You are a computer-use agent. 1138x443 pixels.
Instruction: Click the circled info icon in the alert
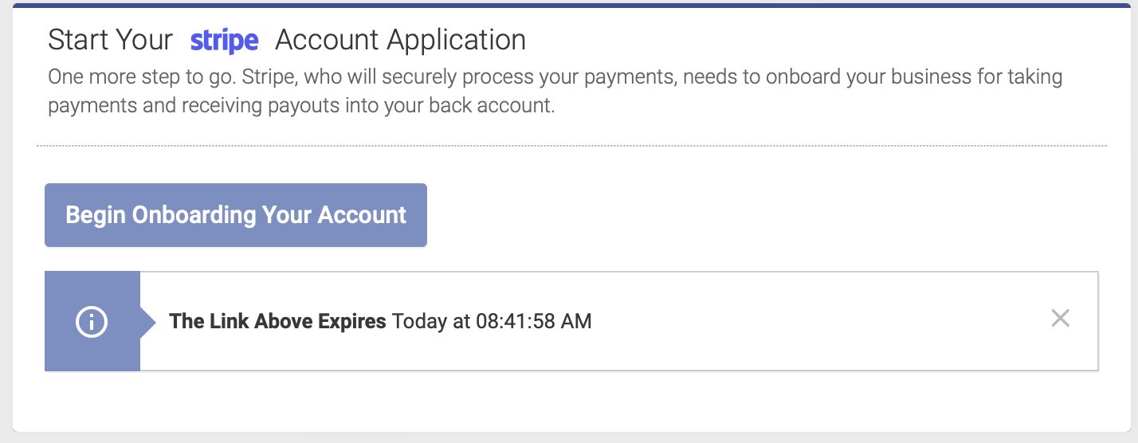tap(92, 322)
